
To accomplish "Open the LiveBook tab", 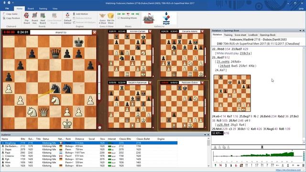I will 253,35.
